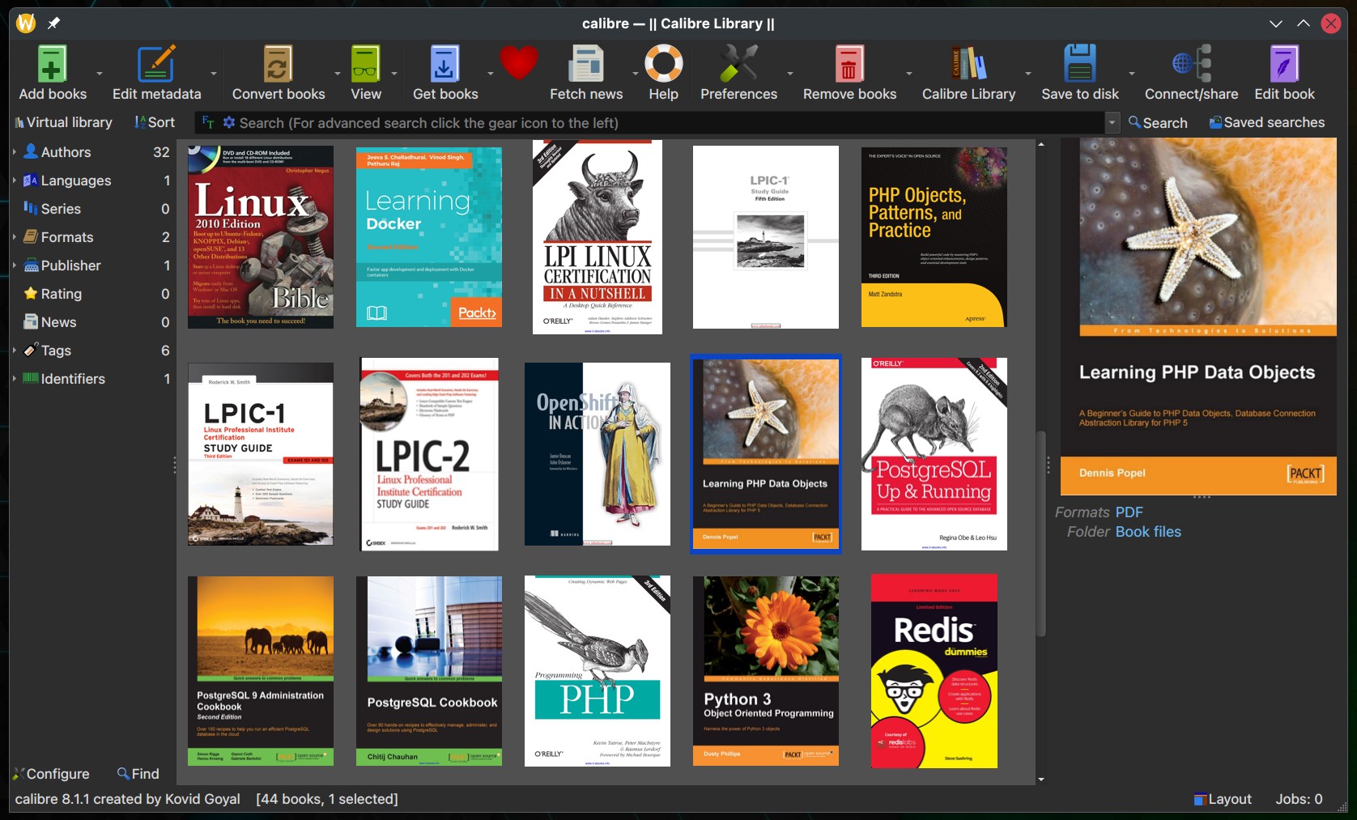The height and width of the screenshot is (820, 1357).
Task: Click the Get books icon
Action: (445, 64)
